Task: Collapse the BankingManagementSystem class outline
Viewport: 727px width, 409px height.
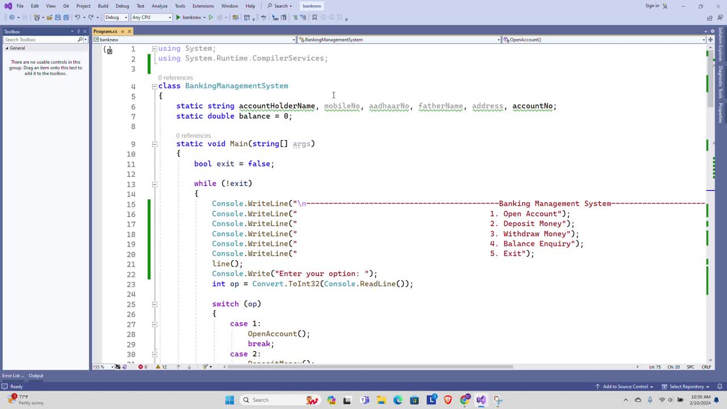Action: (154, 86)
